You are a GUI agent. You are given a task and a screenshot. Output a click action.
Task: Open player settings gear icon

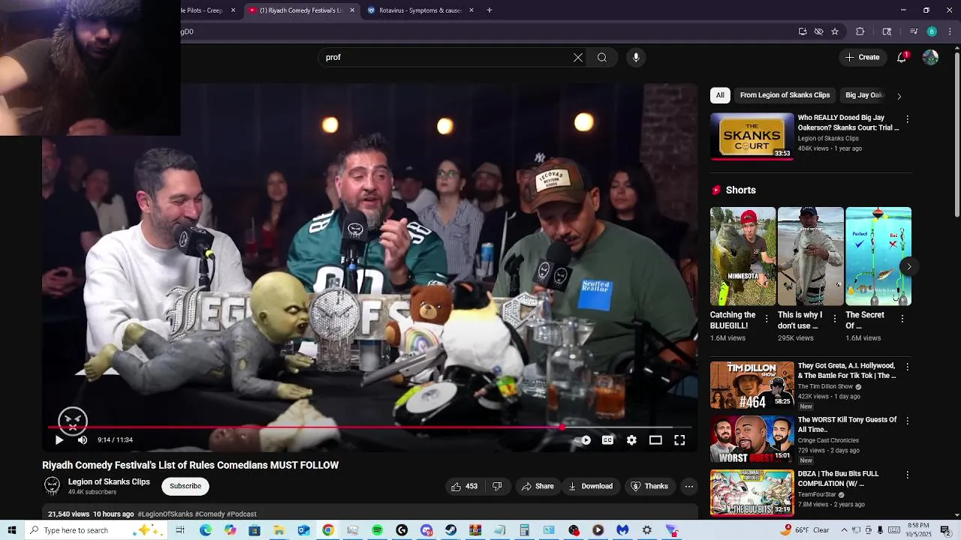pos(631,440)
